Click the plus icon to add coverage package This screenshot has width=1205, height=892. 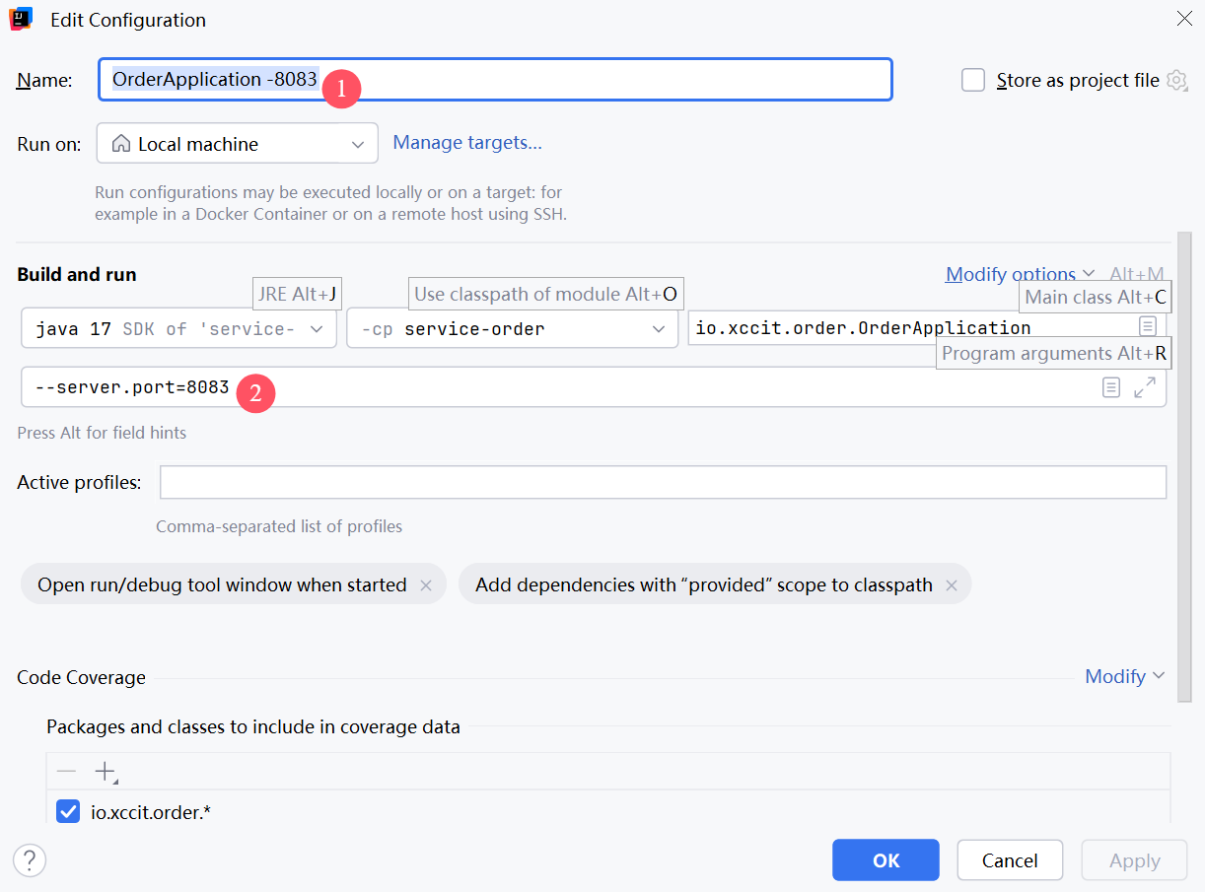tap(105, 771)
